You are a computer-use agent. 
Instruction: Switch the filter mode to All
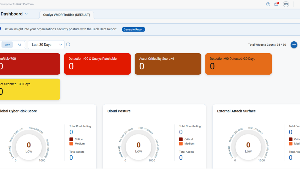pyautogui.click(x=19, y=45)
